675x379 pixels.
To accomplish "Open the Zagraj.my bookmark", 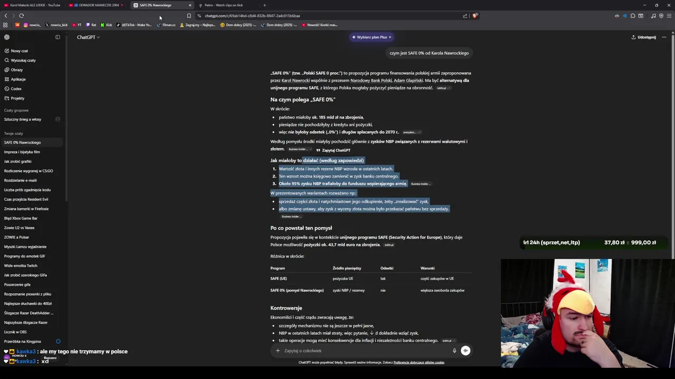I will point(197,25).
